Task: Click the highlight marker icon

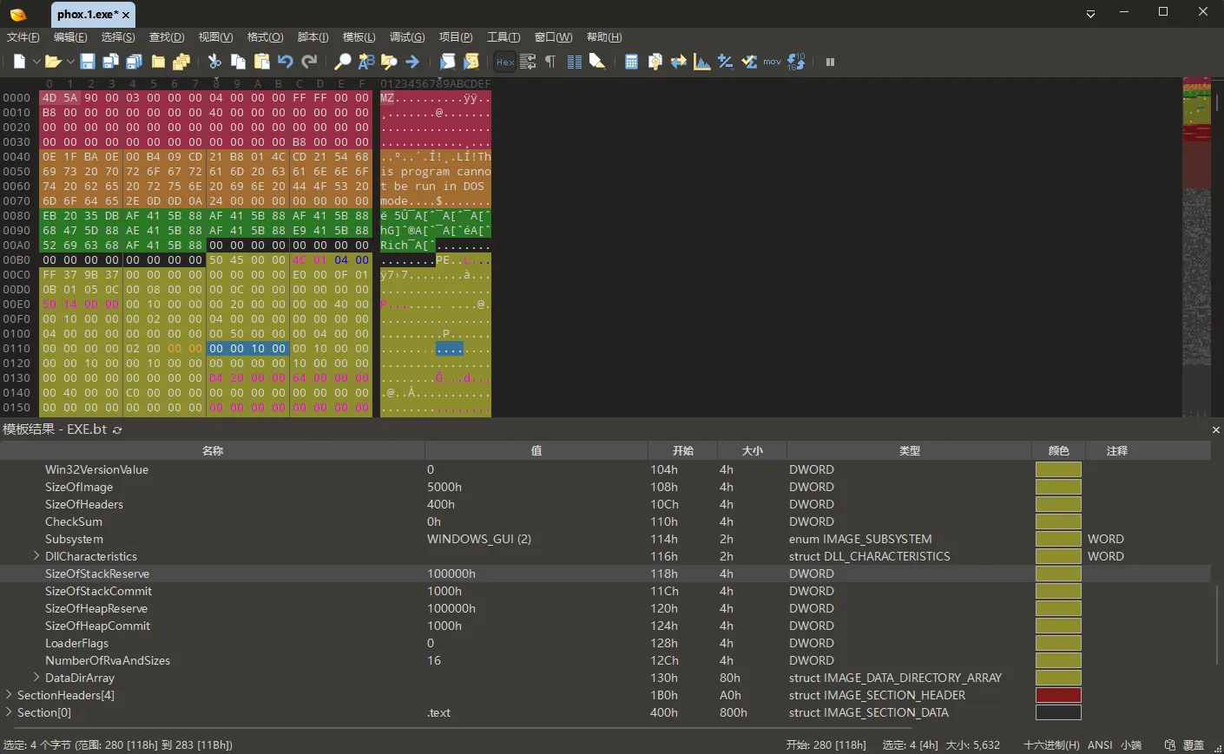Action: pyautogui.click(x=597, y=62)
